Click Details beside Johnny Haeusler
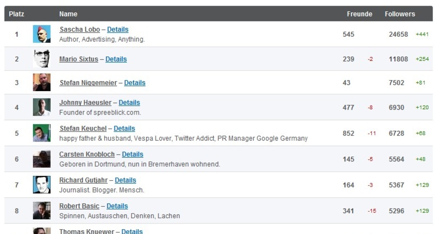This screenshot has width=435, height=234. click(x=129, y=102)
